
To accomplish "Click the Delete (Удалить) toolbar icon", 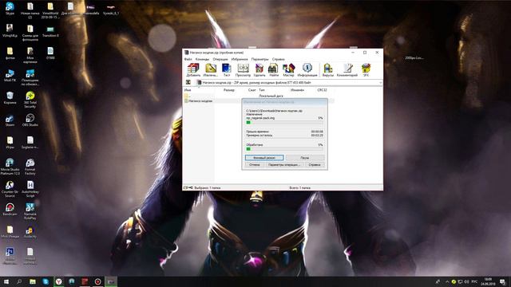I will [x=259, y=69].
